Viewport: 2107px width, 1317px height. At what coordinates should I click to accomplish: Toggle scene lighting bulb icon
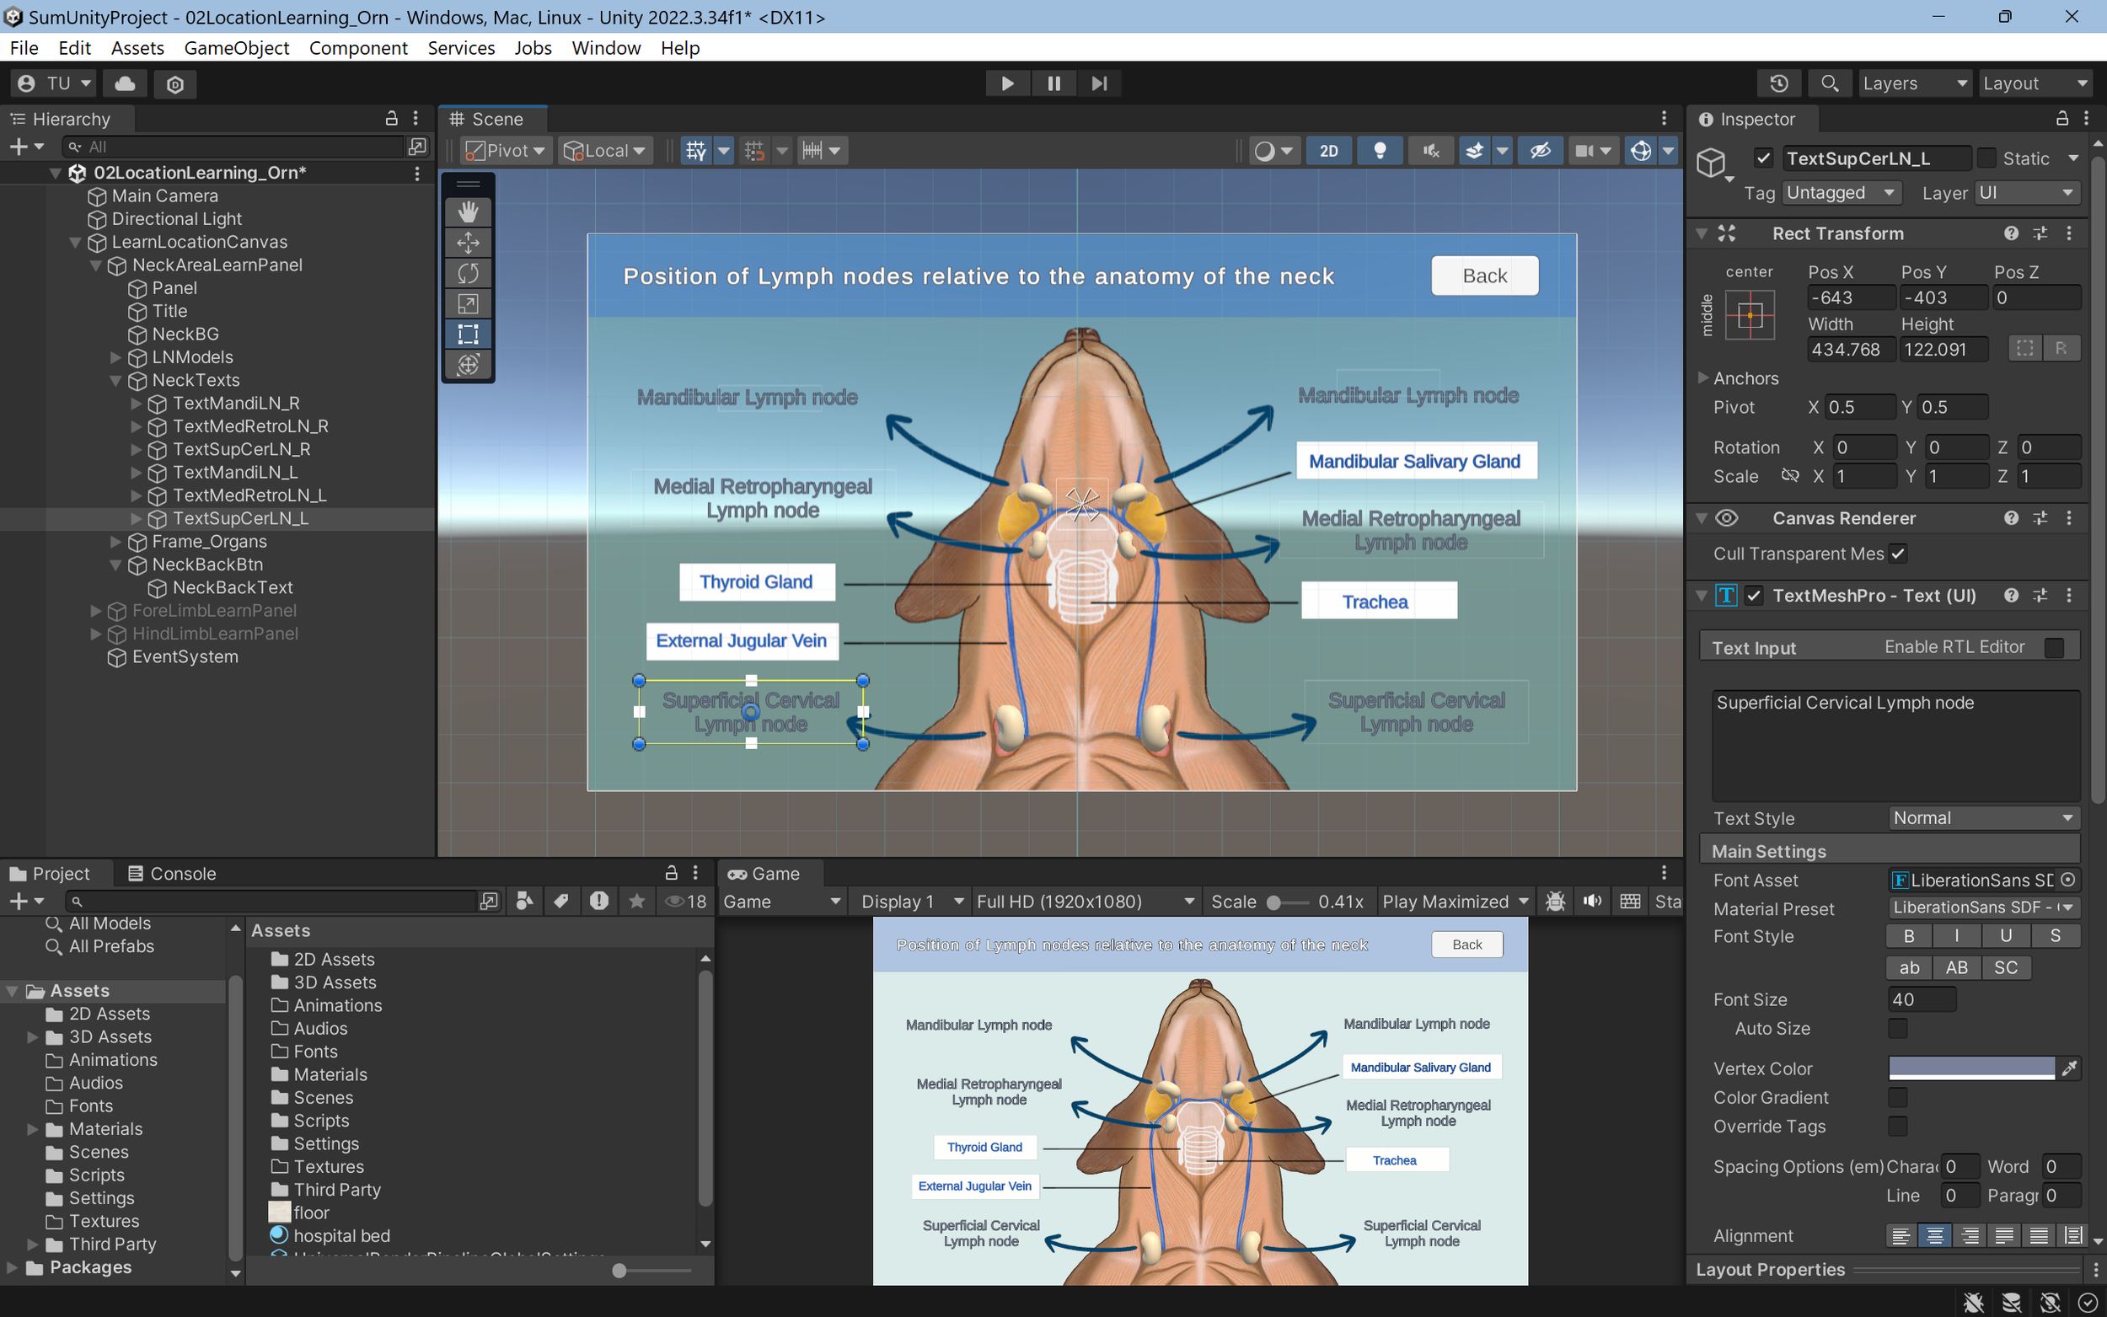1380,151
